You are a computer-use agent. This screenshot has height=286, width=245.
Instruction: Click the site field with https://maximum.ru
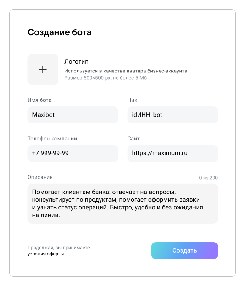coord(172,153)
